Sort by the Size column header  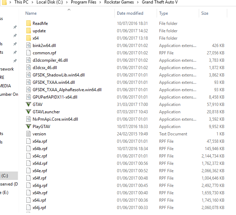click(205, 13)
